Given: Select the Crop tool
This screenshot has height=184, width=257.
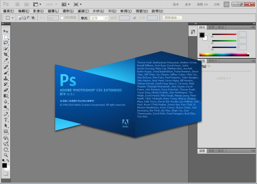Looking at the screenshot, I should pos(6,54).
